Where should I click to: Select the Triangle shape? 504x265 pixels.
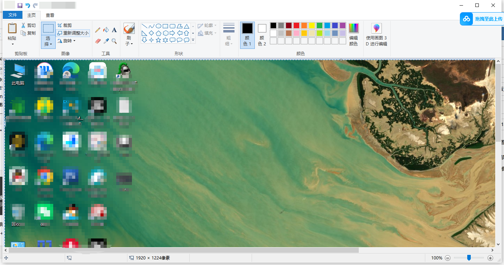187,26
